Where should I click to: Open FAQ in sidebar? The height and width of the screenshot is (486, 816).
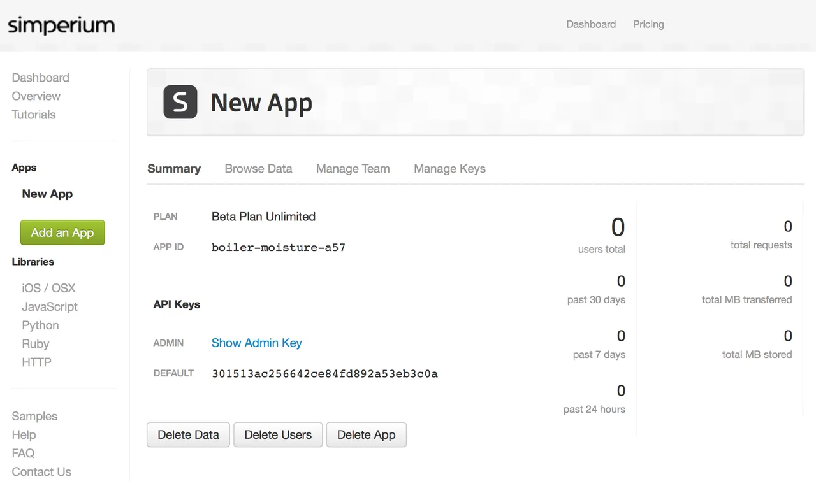pos(23,453)
